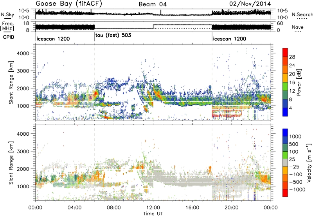Click the 'Nave' legend label
The image size is (313, 216).
click(298, 27)
